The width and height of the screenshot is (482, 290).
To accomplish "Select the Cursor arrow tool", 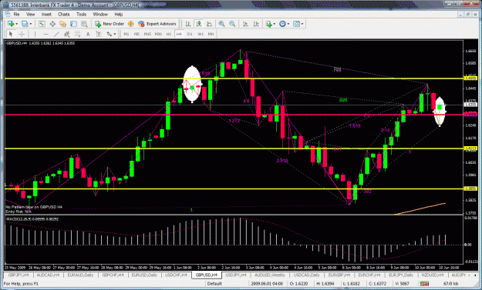I will click(11, 34).
